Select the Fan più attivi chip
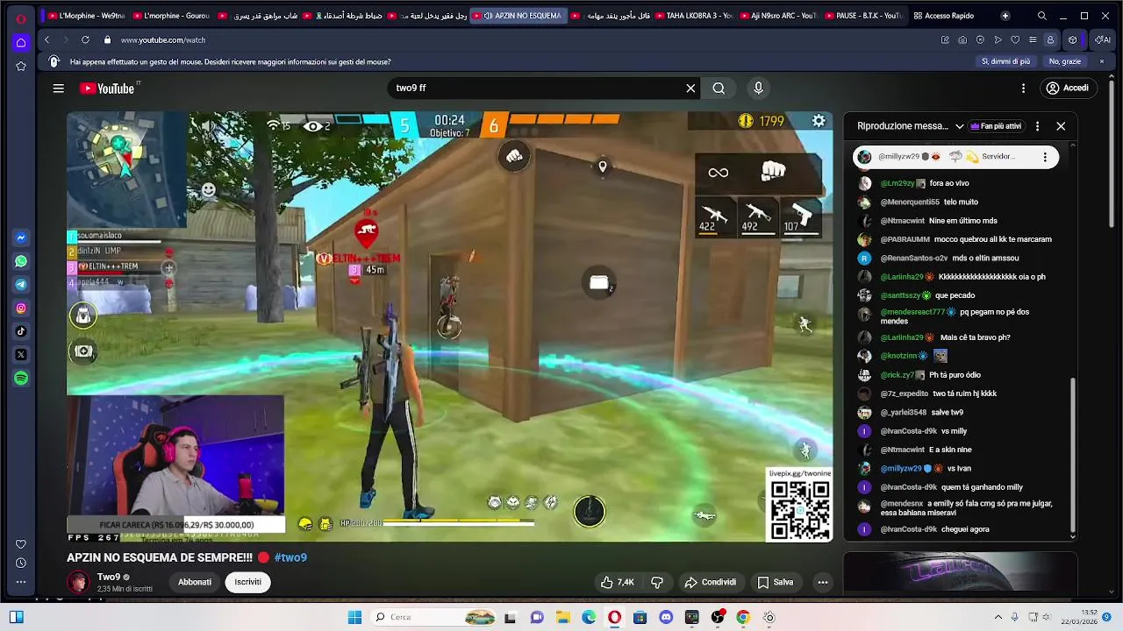The image size is (1123, 631). pos(996,126)
